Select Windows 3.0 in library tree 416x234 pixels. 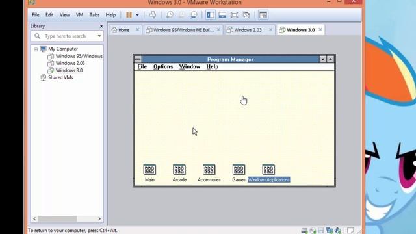[x=69, y=71]
